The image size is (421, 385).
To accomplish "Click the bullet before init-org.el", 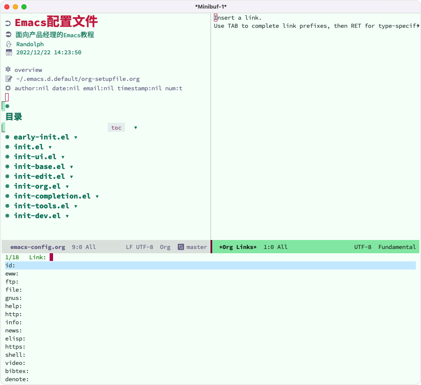I will click(8, 187).
